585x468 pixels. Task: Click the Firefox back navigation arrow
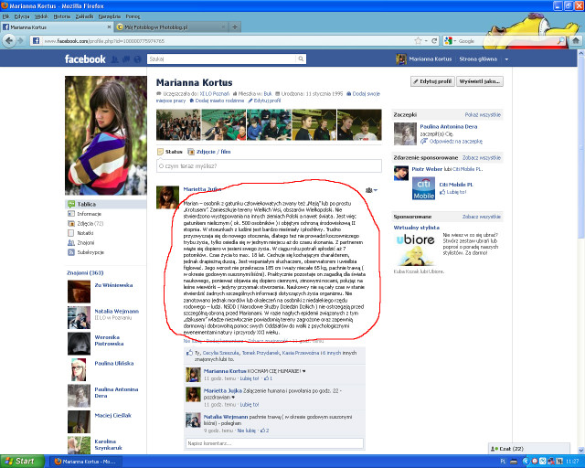[x=9, y=40]
